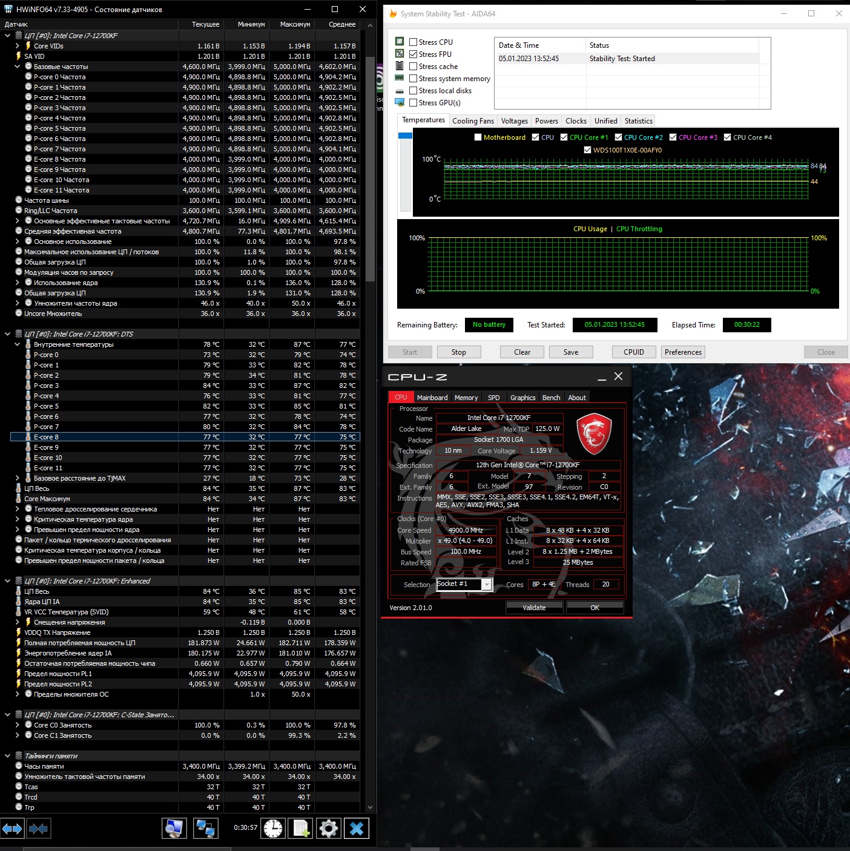This screenshot has height=851, width=850.
Task: Toggle the WDS100T1X0E-00AFY0 drive checkbox
Action: coord(587,150)
